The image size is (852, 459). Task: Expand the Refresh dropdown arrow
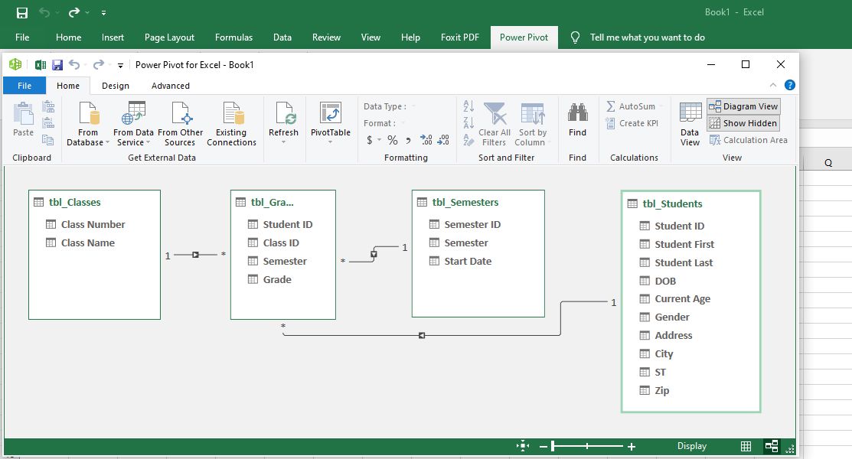click(283, 142)
